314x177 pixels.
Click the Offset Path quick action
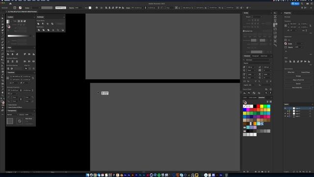[291, 72]
